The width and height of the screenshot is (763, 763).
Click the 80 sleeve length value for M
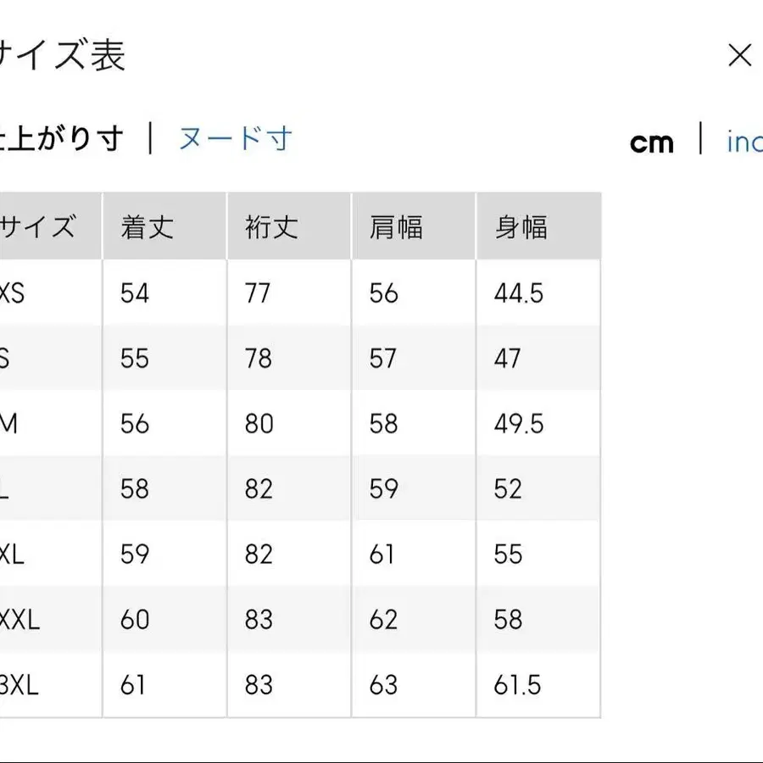(260, 423)
